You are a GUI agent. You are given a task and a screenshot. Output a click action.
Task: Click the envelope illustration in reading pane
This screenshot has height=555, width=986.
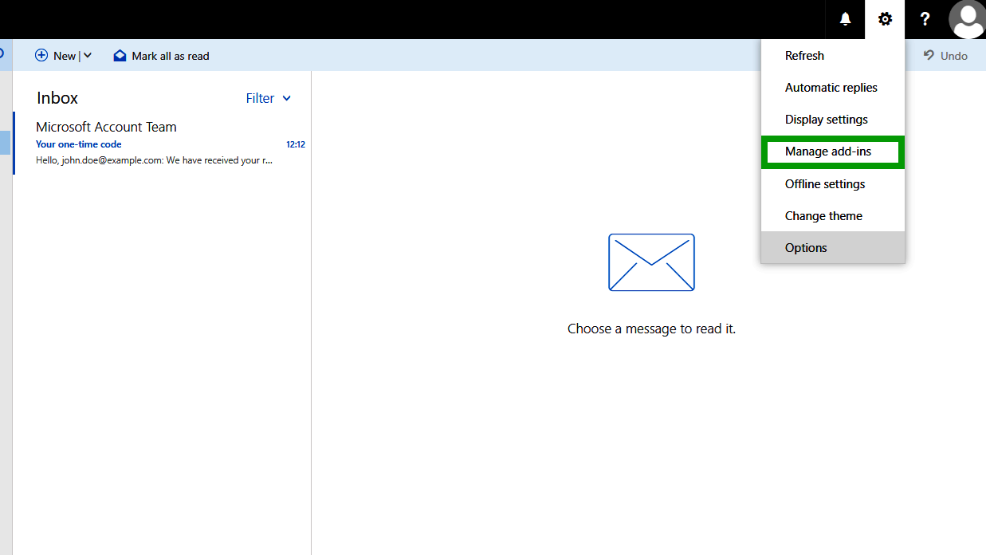coord(651,262)
